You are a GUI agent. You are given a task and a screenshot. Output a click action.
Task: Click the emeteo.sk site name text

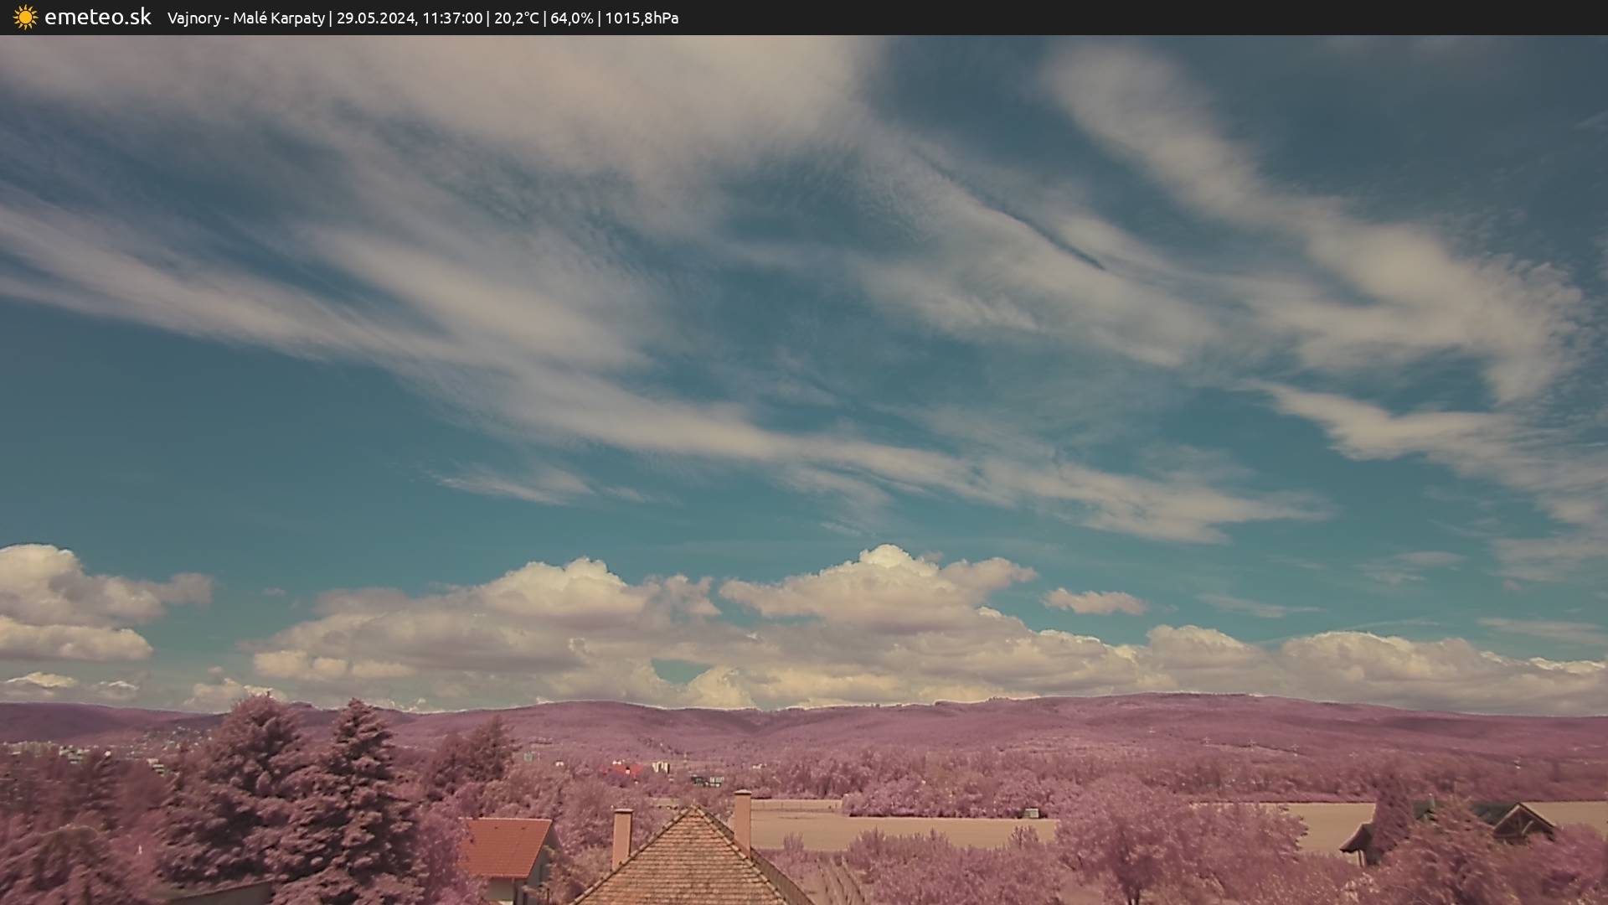point(97,18)
